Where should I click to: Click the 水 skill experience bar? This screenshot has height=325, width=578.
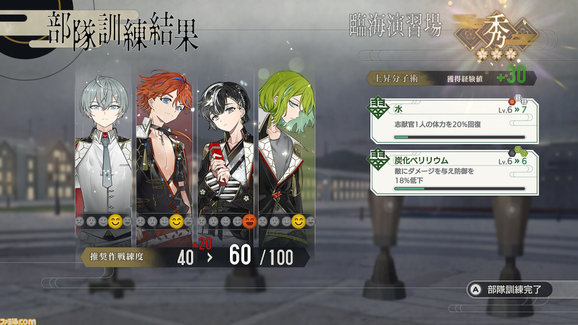click(x=459, y=137)
